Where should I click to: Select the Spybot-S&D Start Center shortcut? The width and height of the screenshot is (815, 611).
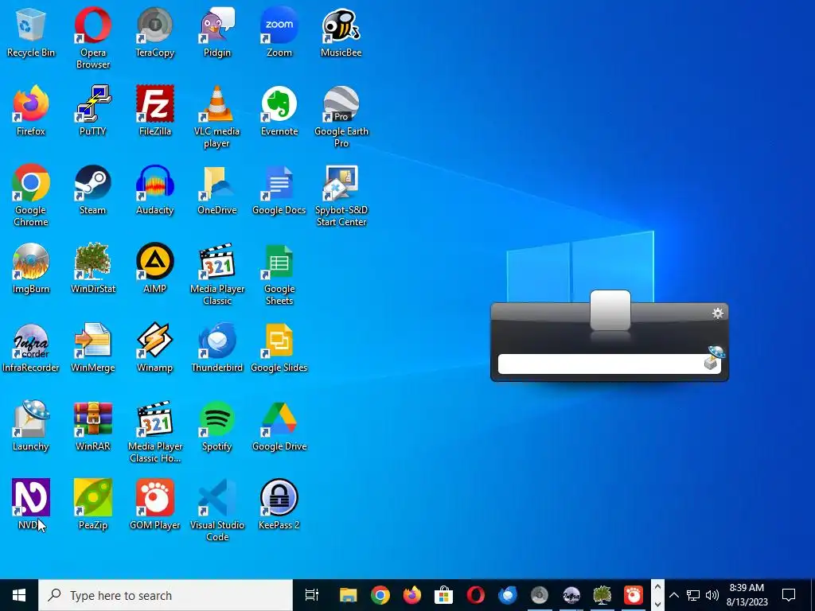coord(341,196)
